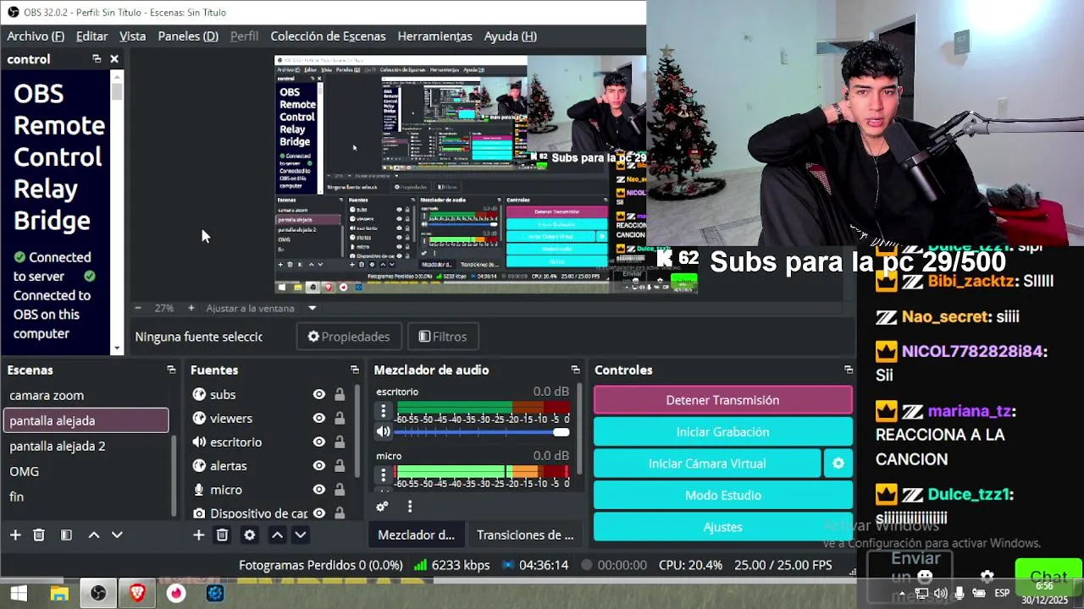Unlock the escritorio source
This screenshot has height=609, width=1084.
tap(340, 442)
